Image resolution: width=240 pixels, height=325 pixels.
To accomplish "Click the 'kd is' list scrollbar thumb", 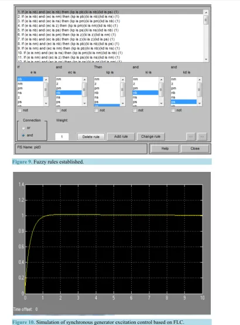I will tap(199, 90).
